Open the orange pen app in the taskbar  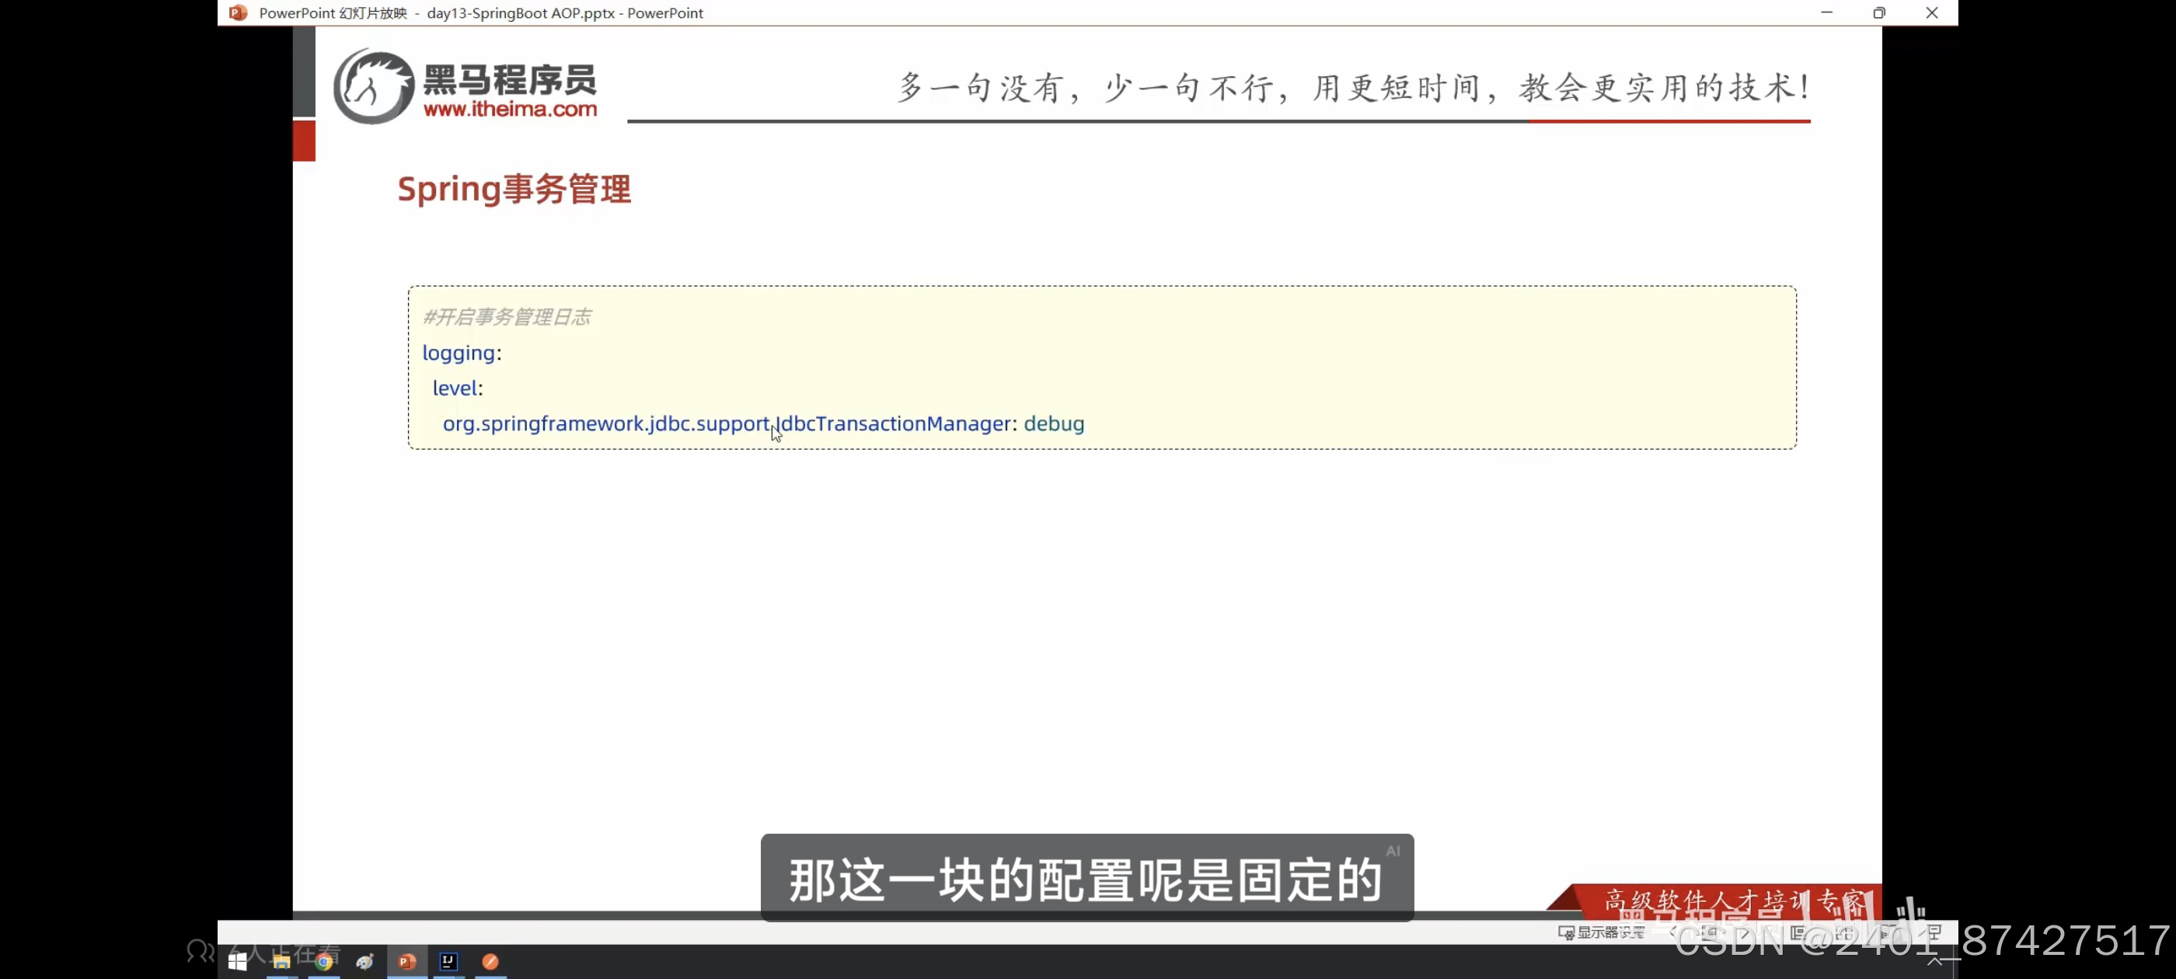click(490, 961)
